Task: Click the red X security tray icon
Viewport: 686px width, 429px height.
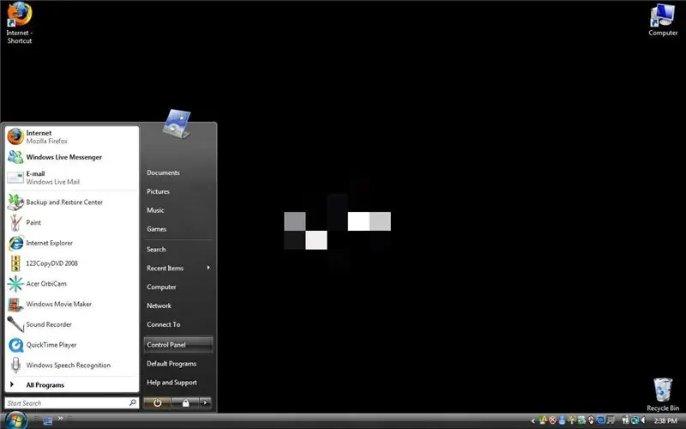Action: coord(552,420)
